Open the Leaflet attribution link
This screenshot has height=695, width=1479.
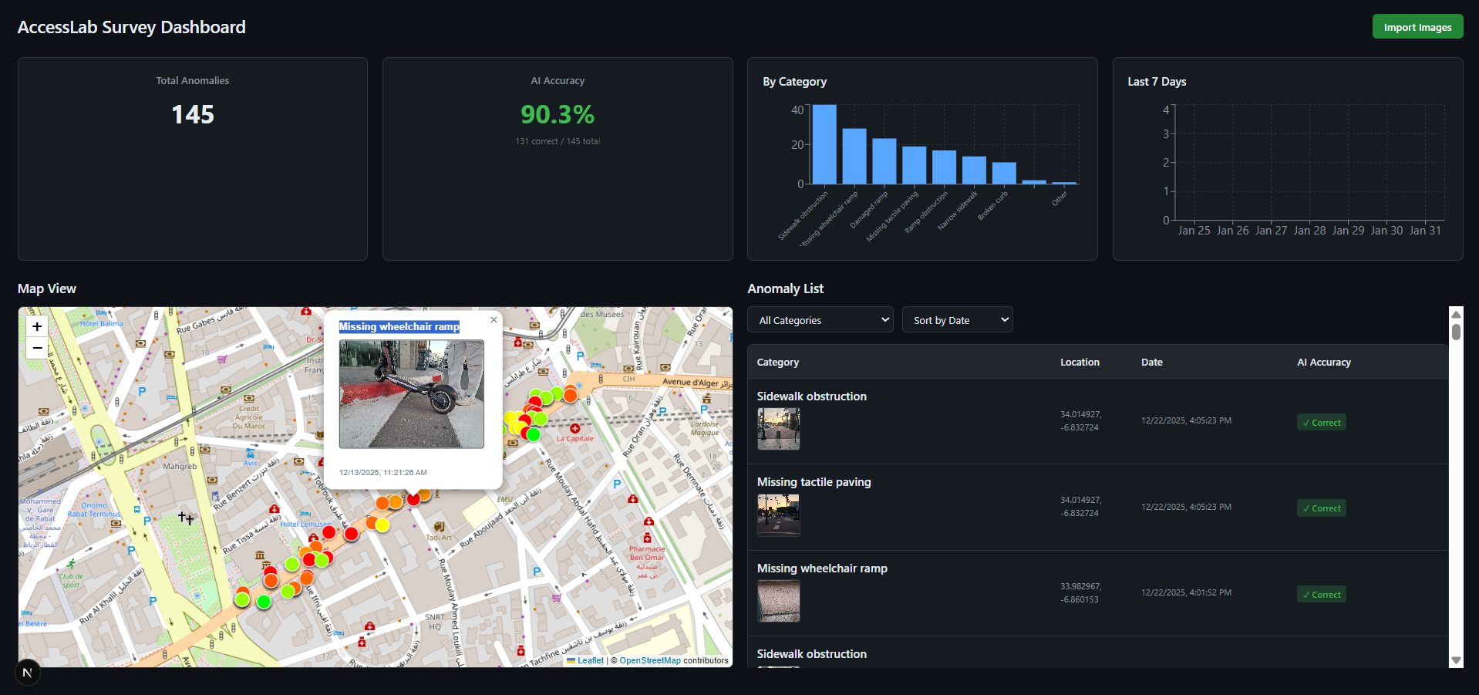(x=590, y=660)
